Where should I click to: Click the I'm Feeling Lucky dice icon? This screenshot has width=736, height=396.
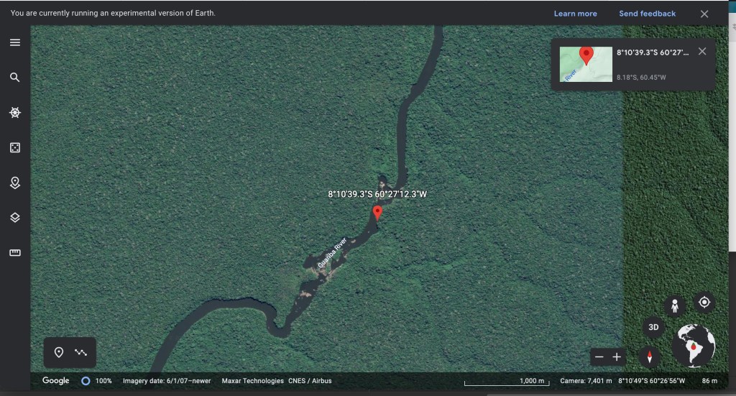click(x=14, y=147)
